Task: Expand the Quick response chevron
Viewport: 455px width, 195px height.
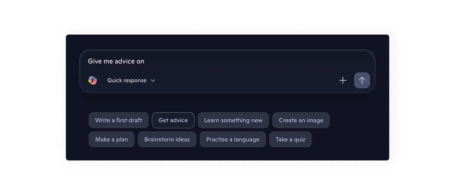Action: click(153, 81)
